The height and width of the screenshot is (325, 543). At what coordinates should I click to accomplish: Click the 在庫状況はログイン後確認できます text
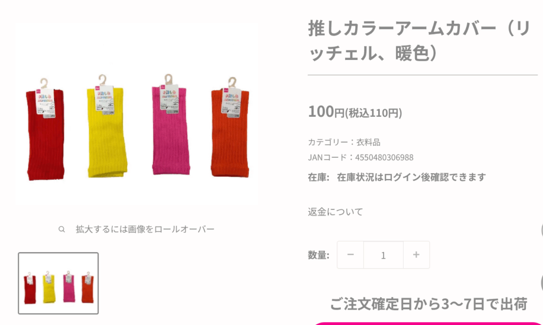(411, 177)
